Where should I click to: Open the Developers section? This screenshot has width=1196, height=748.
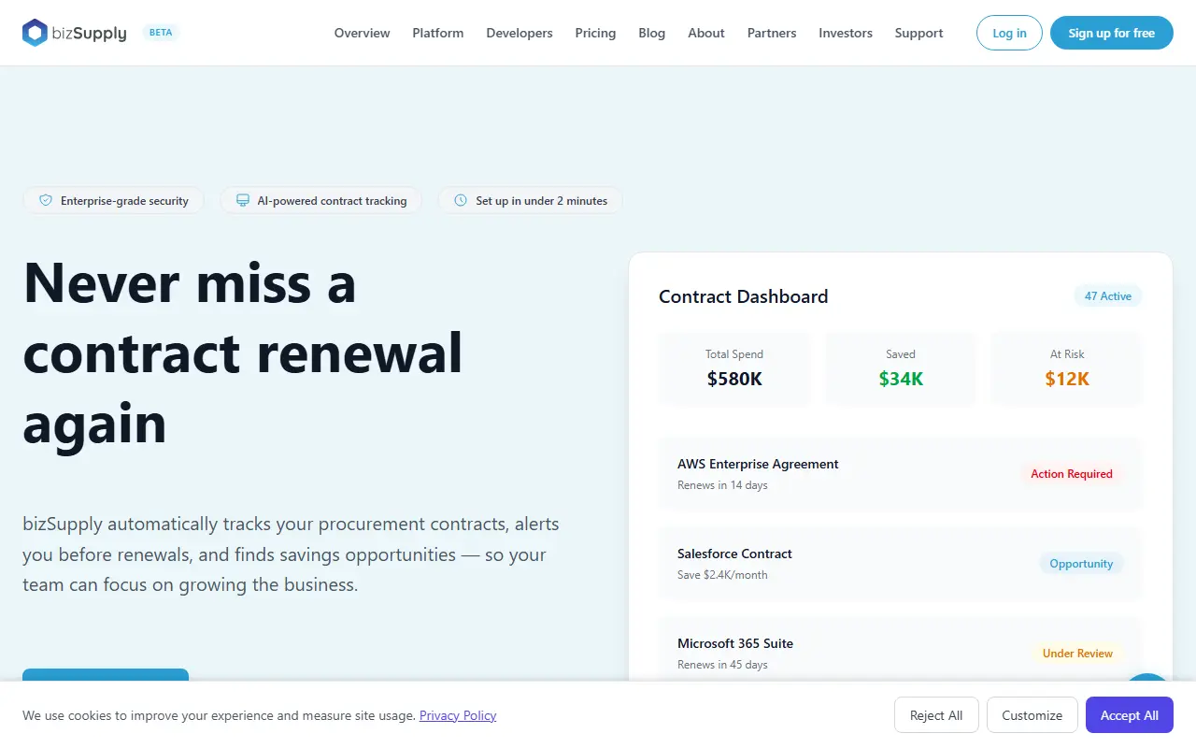[x=520, y=33]
